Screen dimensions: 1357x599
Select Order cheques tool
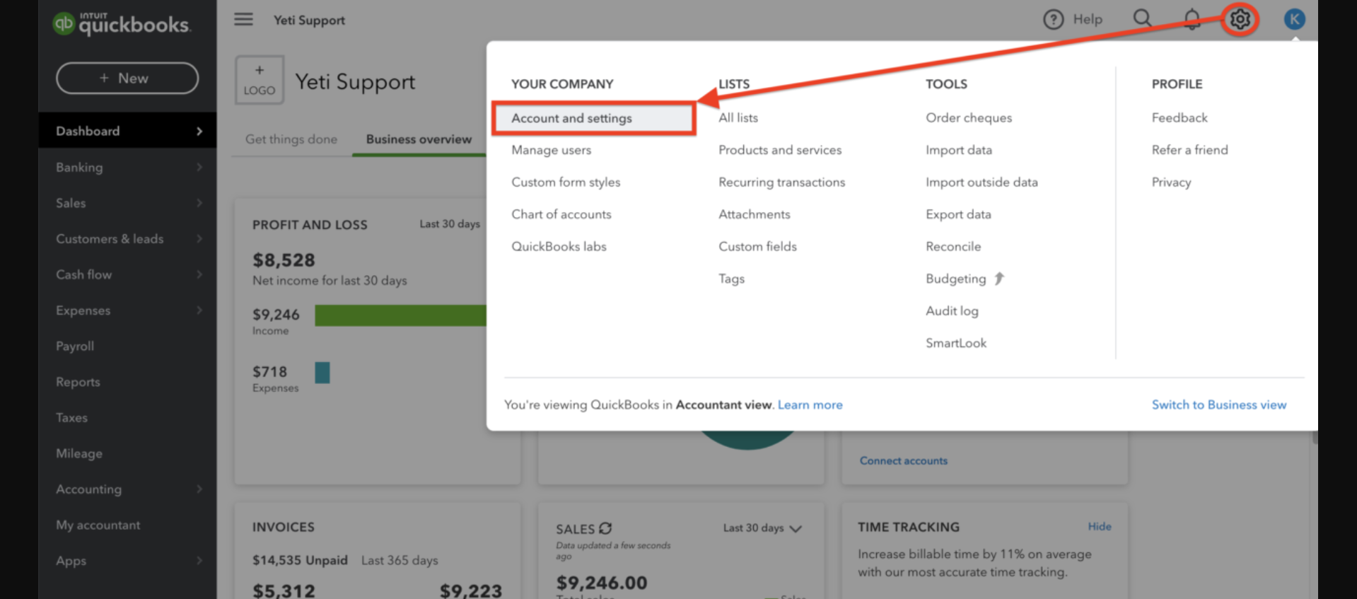click(968, 117)
